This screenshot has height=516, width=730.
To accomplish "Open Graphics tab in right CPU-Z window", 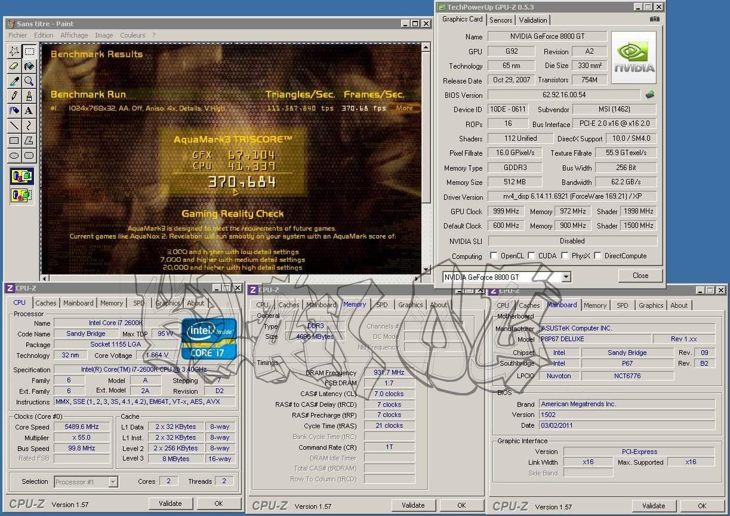I will [x=651, y=305].
